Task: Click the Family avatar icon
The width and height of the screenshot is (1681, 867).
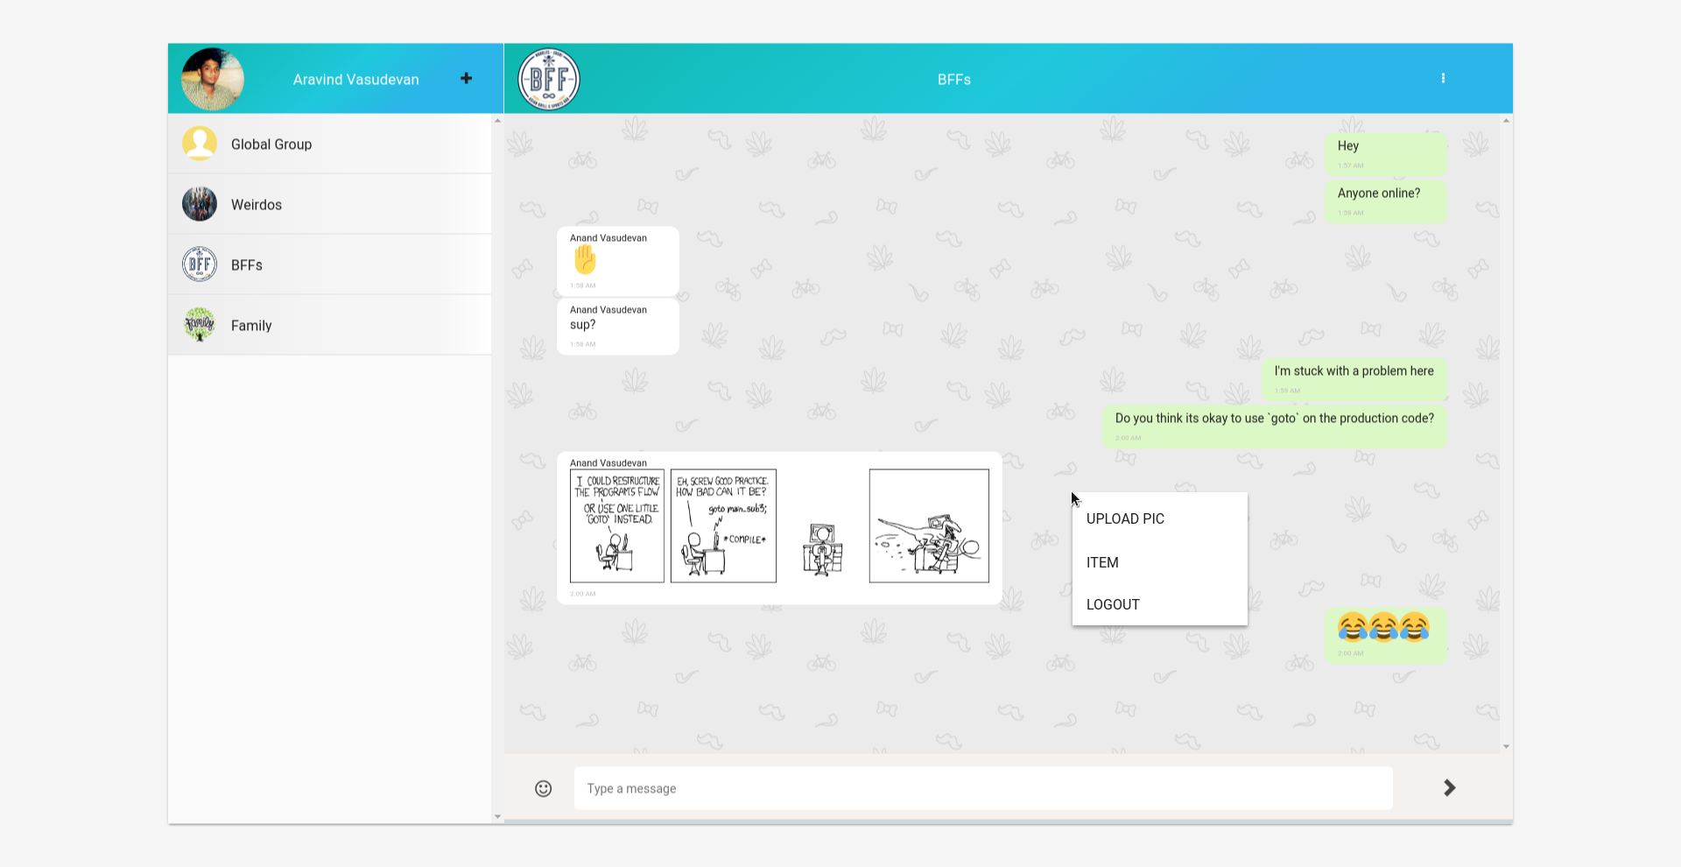Action: 200,325
